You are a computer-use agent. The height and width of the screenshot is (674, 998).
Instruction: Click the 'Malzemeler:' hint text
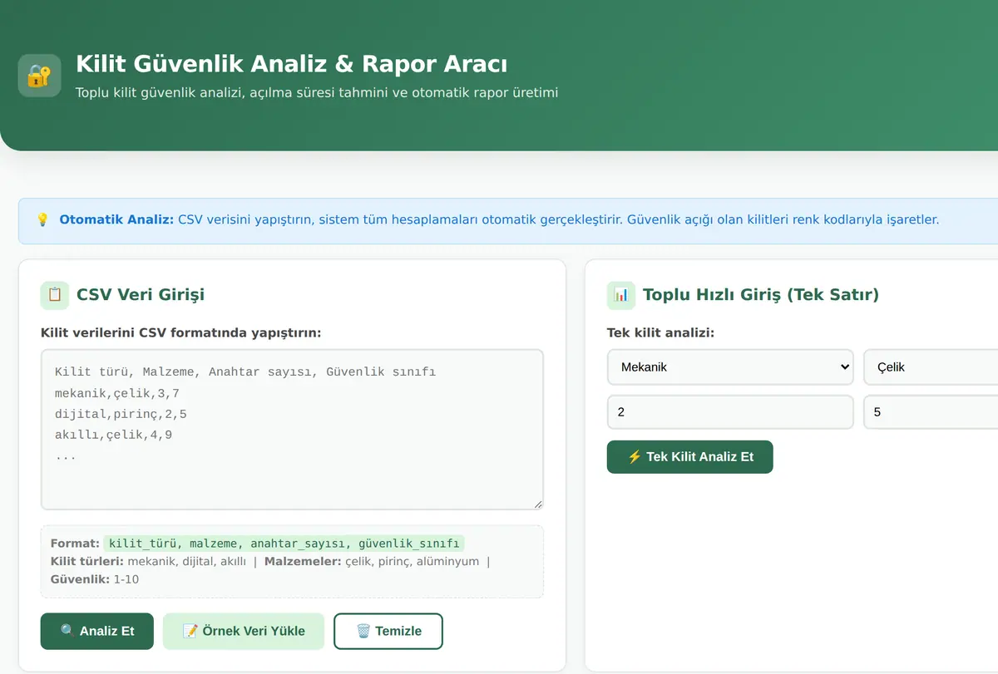click(x=303, y=562)
